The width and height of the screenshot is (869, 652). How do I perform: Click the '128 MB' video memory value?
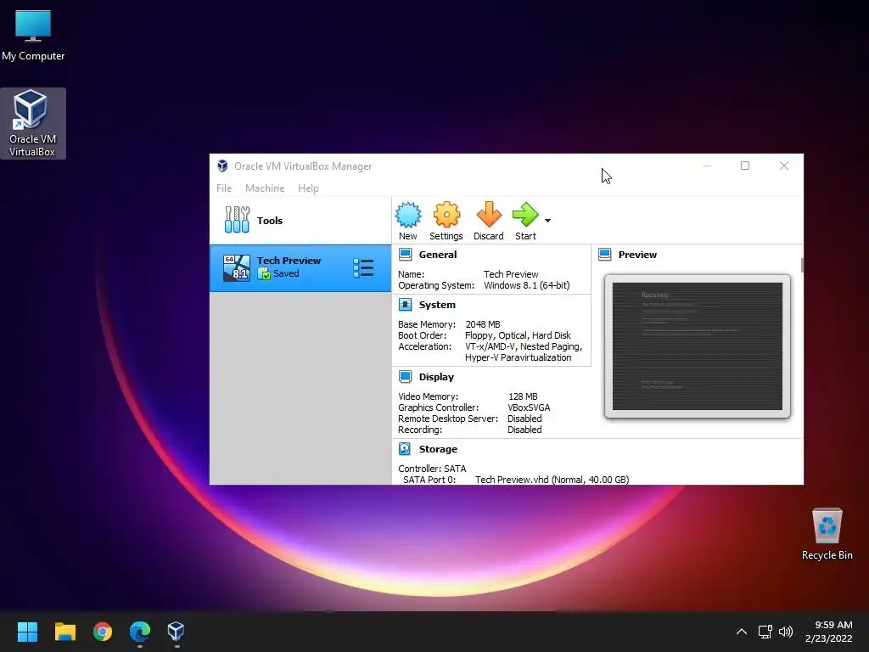coord(523,396)
